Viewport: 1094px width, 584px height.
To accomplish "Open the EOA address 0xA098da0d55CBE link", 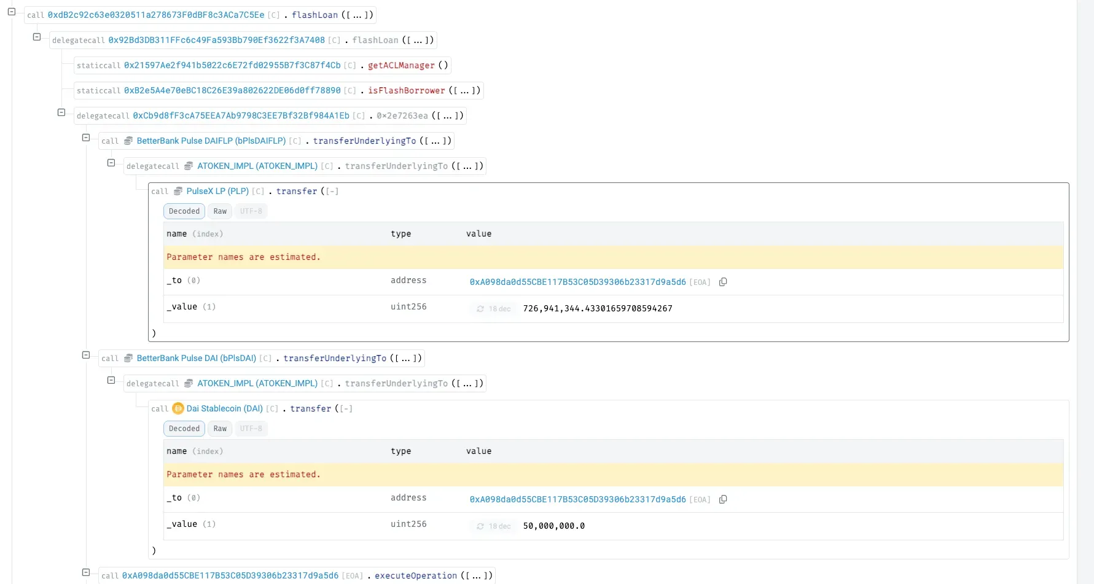I will click(577, 282).
